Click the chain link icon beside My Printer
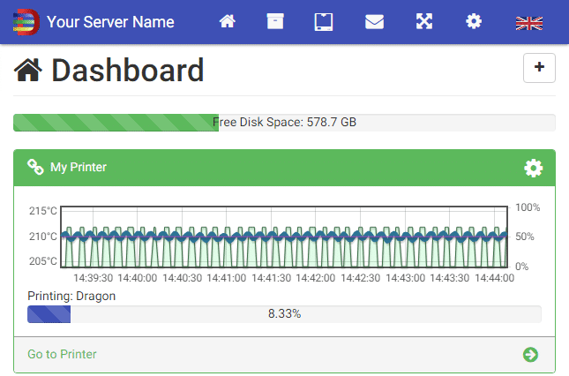Screen dimensions: 569x376 [35, 167]
